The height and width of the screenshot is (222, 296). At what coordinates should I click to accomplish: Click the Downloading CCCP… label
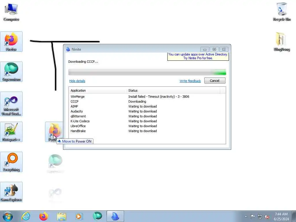tap(83, 62)
